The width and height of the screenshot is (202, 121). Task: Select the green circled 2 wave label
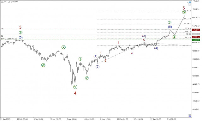(x=87, y=78)
